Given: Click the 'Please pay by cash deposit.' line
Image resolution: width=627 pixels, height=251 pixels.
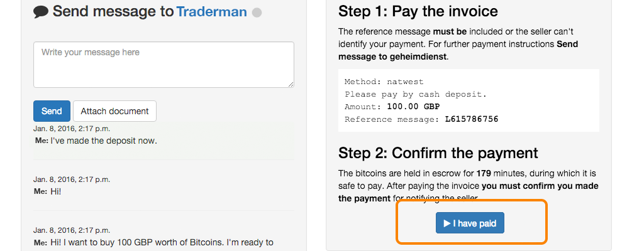Looking at the screenshot, I should [x=416, y=95].
